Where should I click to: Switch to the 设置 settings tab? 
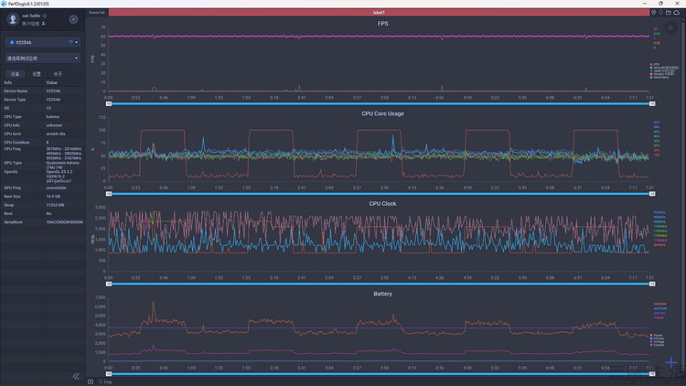tap(37, 74)
